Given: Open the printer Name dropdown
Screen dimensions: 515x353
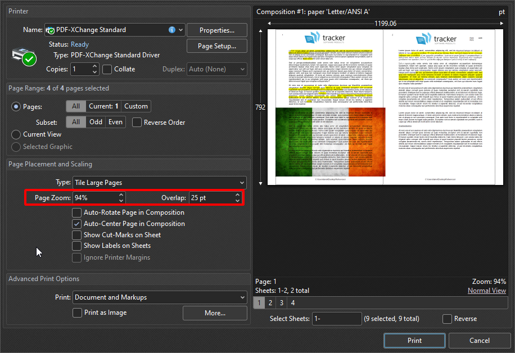Looking at the screenshot, I should click(180, 30).
